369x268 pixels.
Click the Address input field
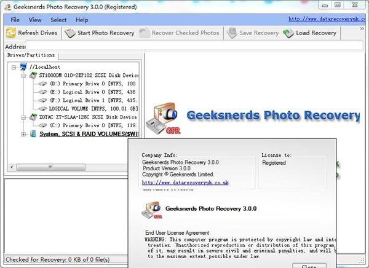(x=194, y=45)
